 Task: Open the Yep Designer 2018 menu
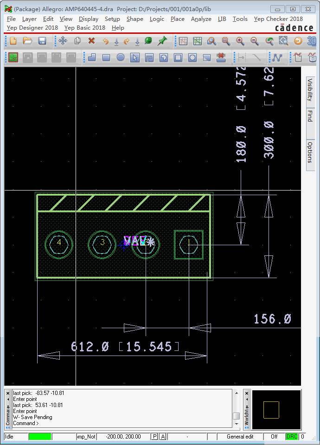click(32, 27)
